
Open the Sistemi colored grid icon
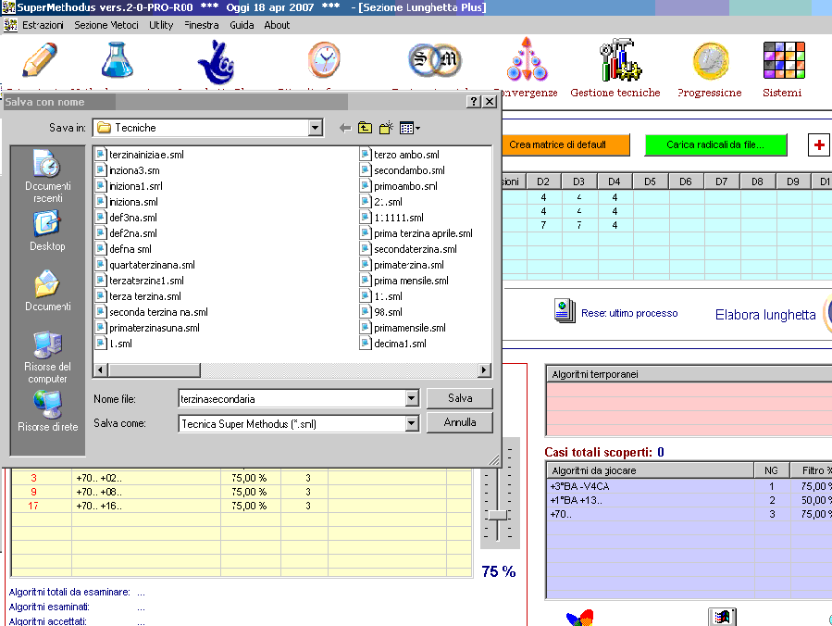784,60
